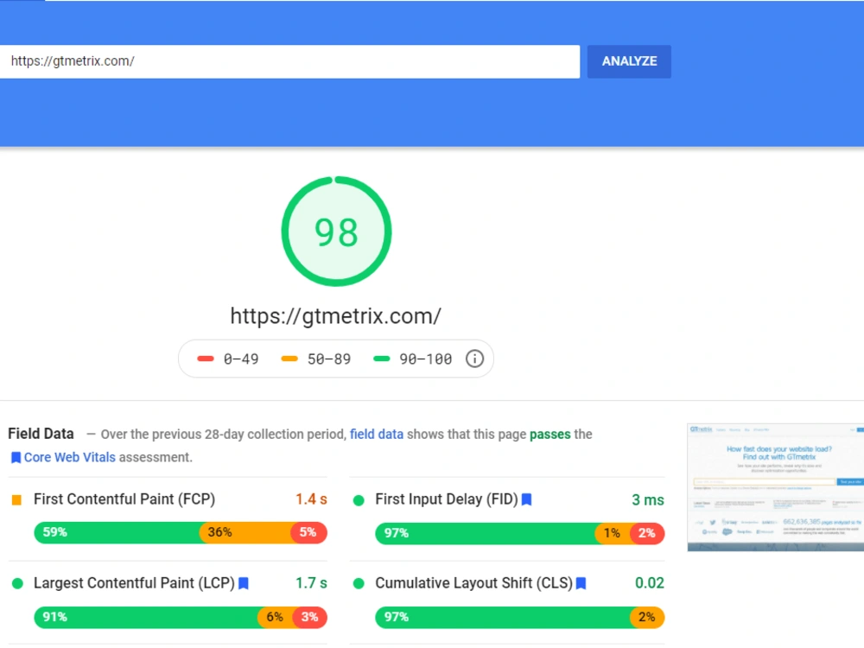Click the bookmark icon beside Largest Contentful Paint
Screen dimensions: 864x648
pos(244,583)
